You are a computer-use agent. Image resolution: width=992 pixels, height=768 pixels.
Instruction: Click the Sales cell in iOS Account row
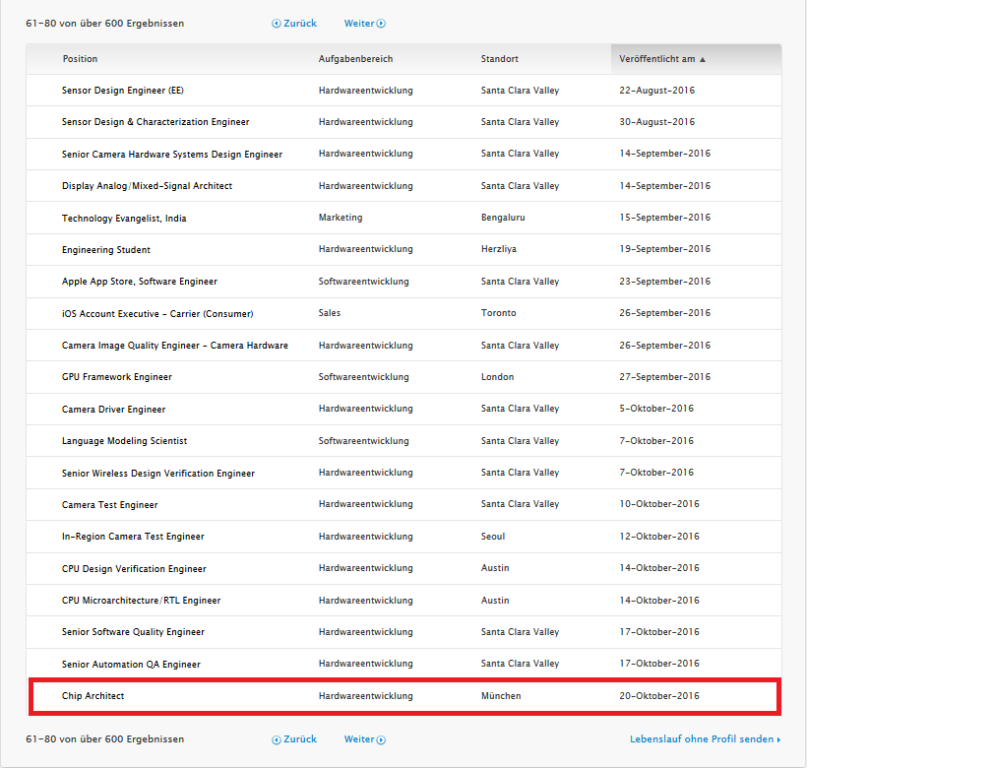[330, 313]
